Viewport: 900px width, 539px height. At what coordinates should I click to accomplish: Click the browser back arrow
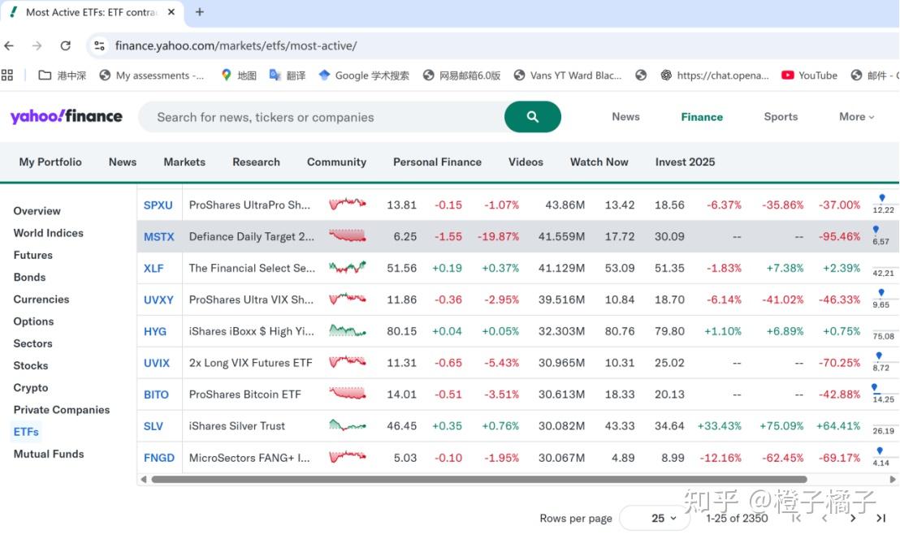click(x=9, y=45)
